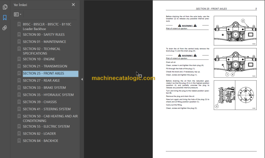
Task: Select highlighted SECTION 25 - FRONT AXLES
Action: click(x=50, y=74)
